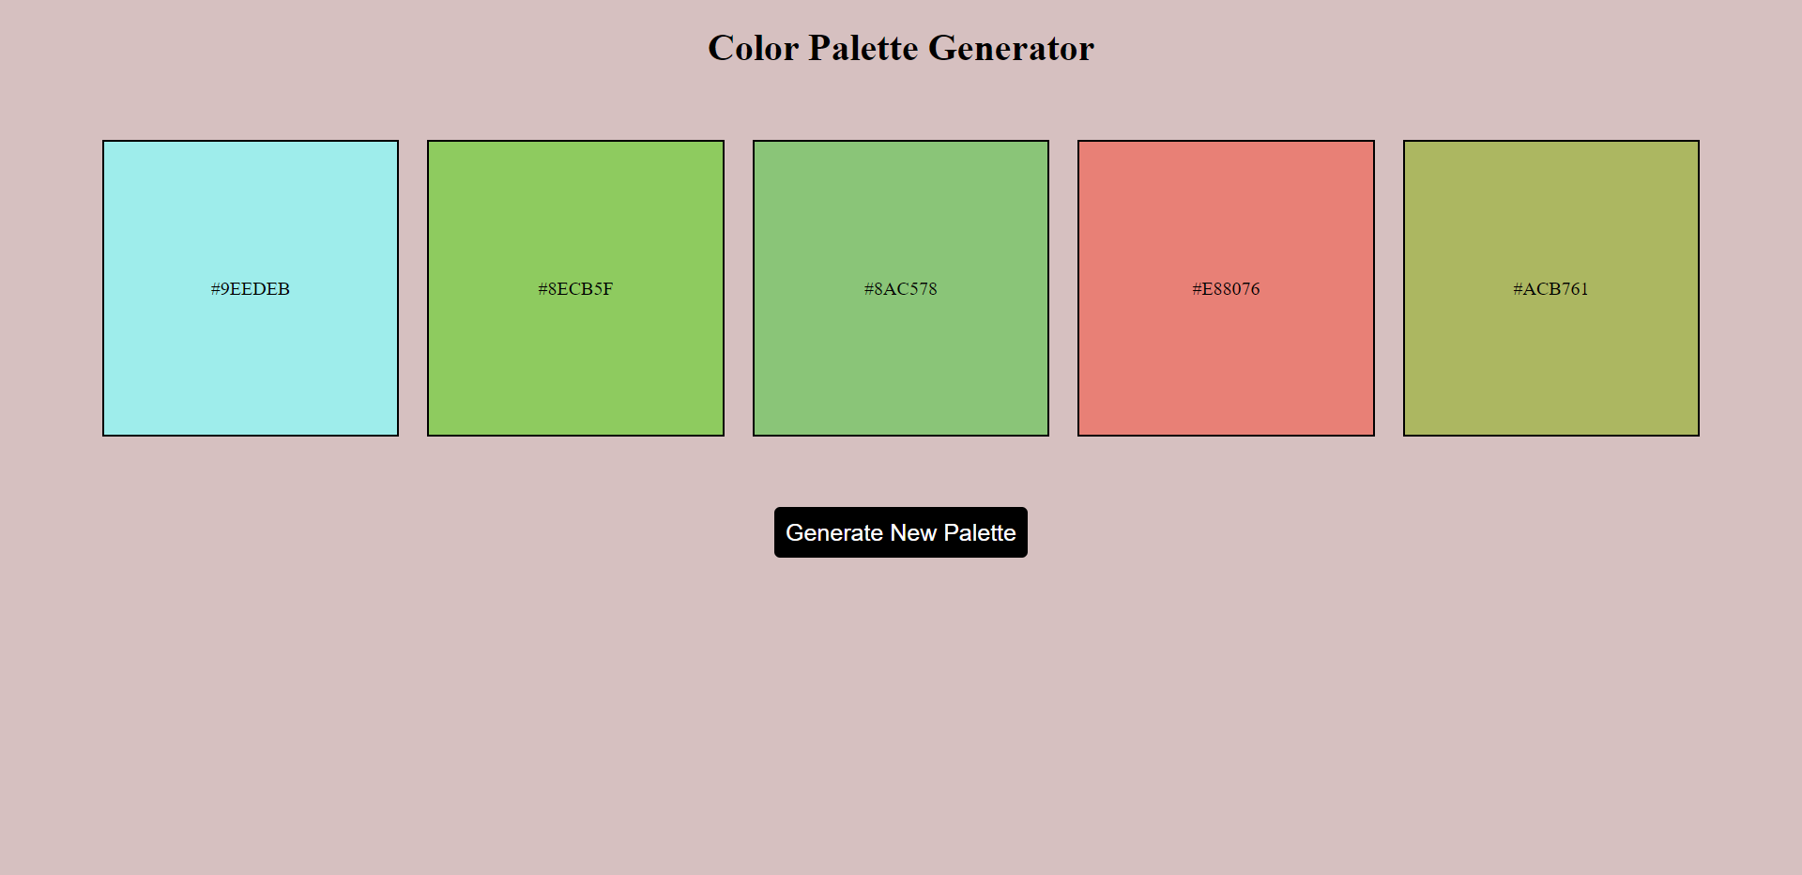Image resolution: width=1802 pixels, height=875 pixels.
Task: Click the #E88076 hex code label
Action: pyautogui.click(x=1226, y=289)
